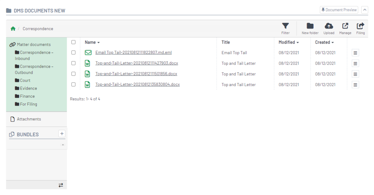Create a New folder
Image resolution: width=374 pixels, height=195 pixels.
tap(310, 28)
